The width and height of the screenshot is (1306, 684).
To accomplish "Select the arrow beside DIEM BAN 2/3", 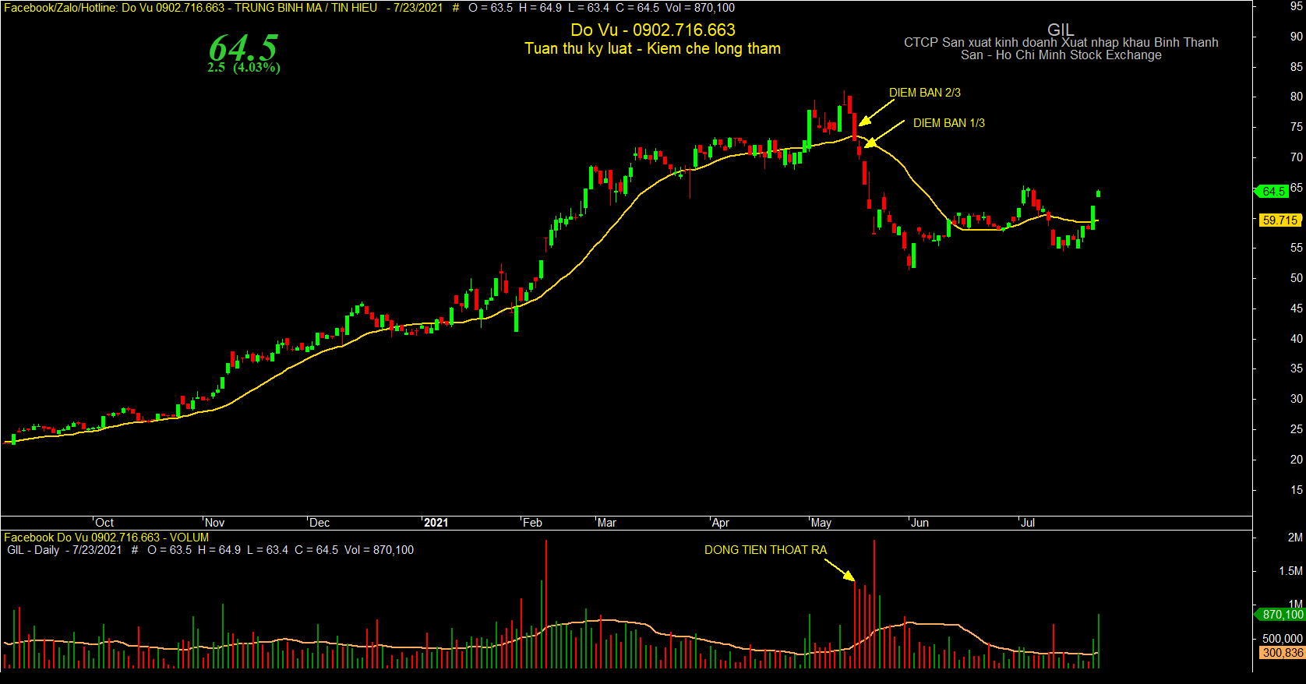I will point(876,112).
